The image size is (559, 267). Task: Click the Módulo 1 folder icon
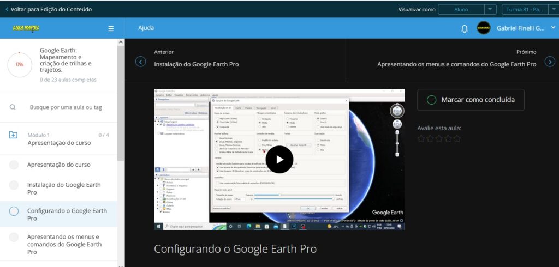point(13,135)
